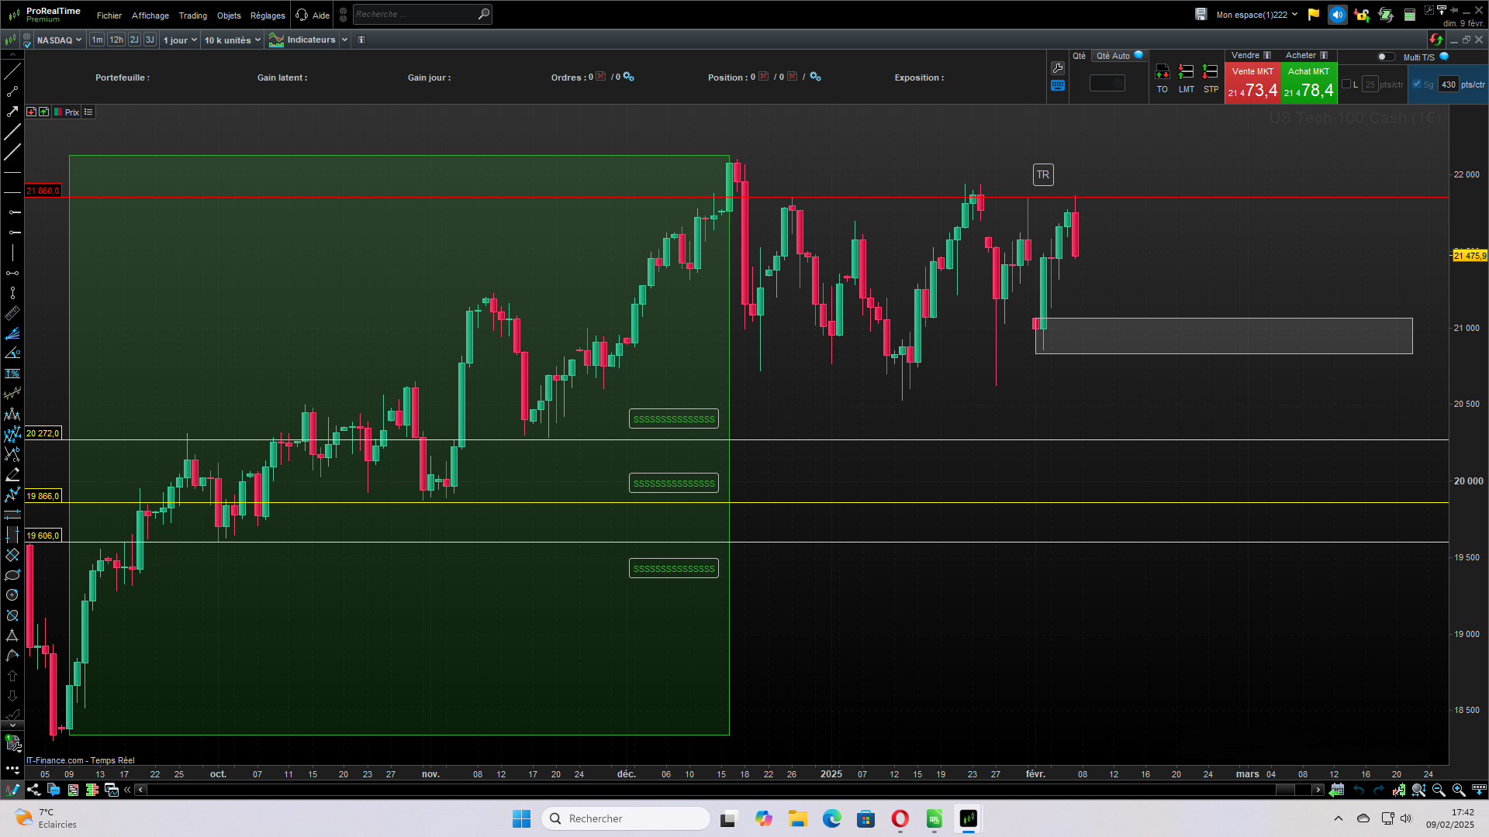Select the STP stop order icon

(x=1210, y=73)
